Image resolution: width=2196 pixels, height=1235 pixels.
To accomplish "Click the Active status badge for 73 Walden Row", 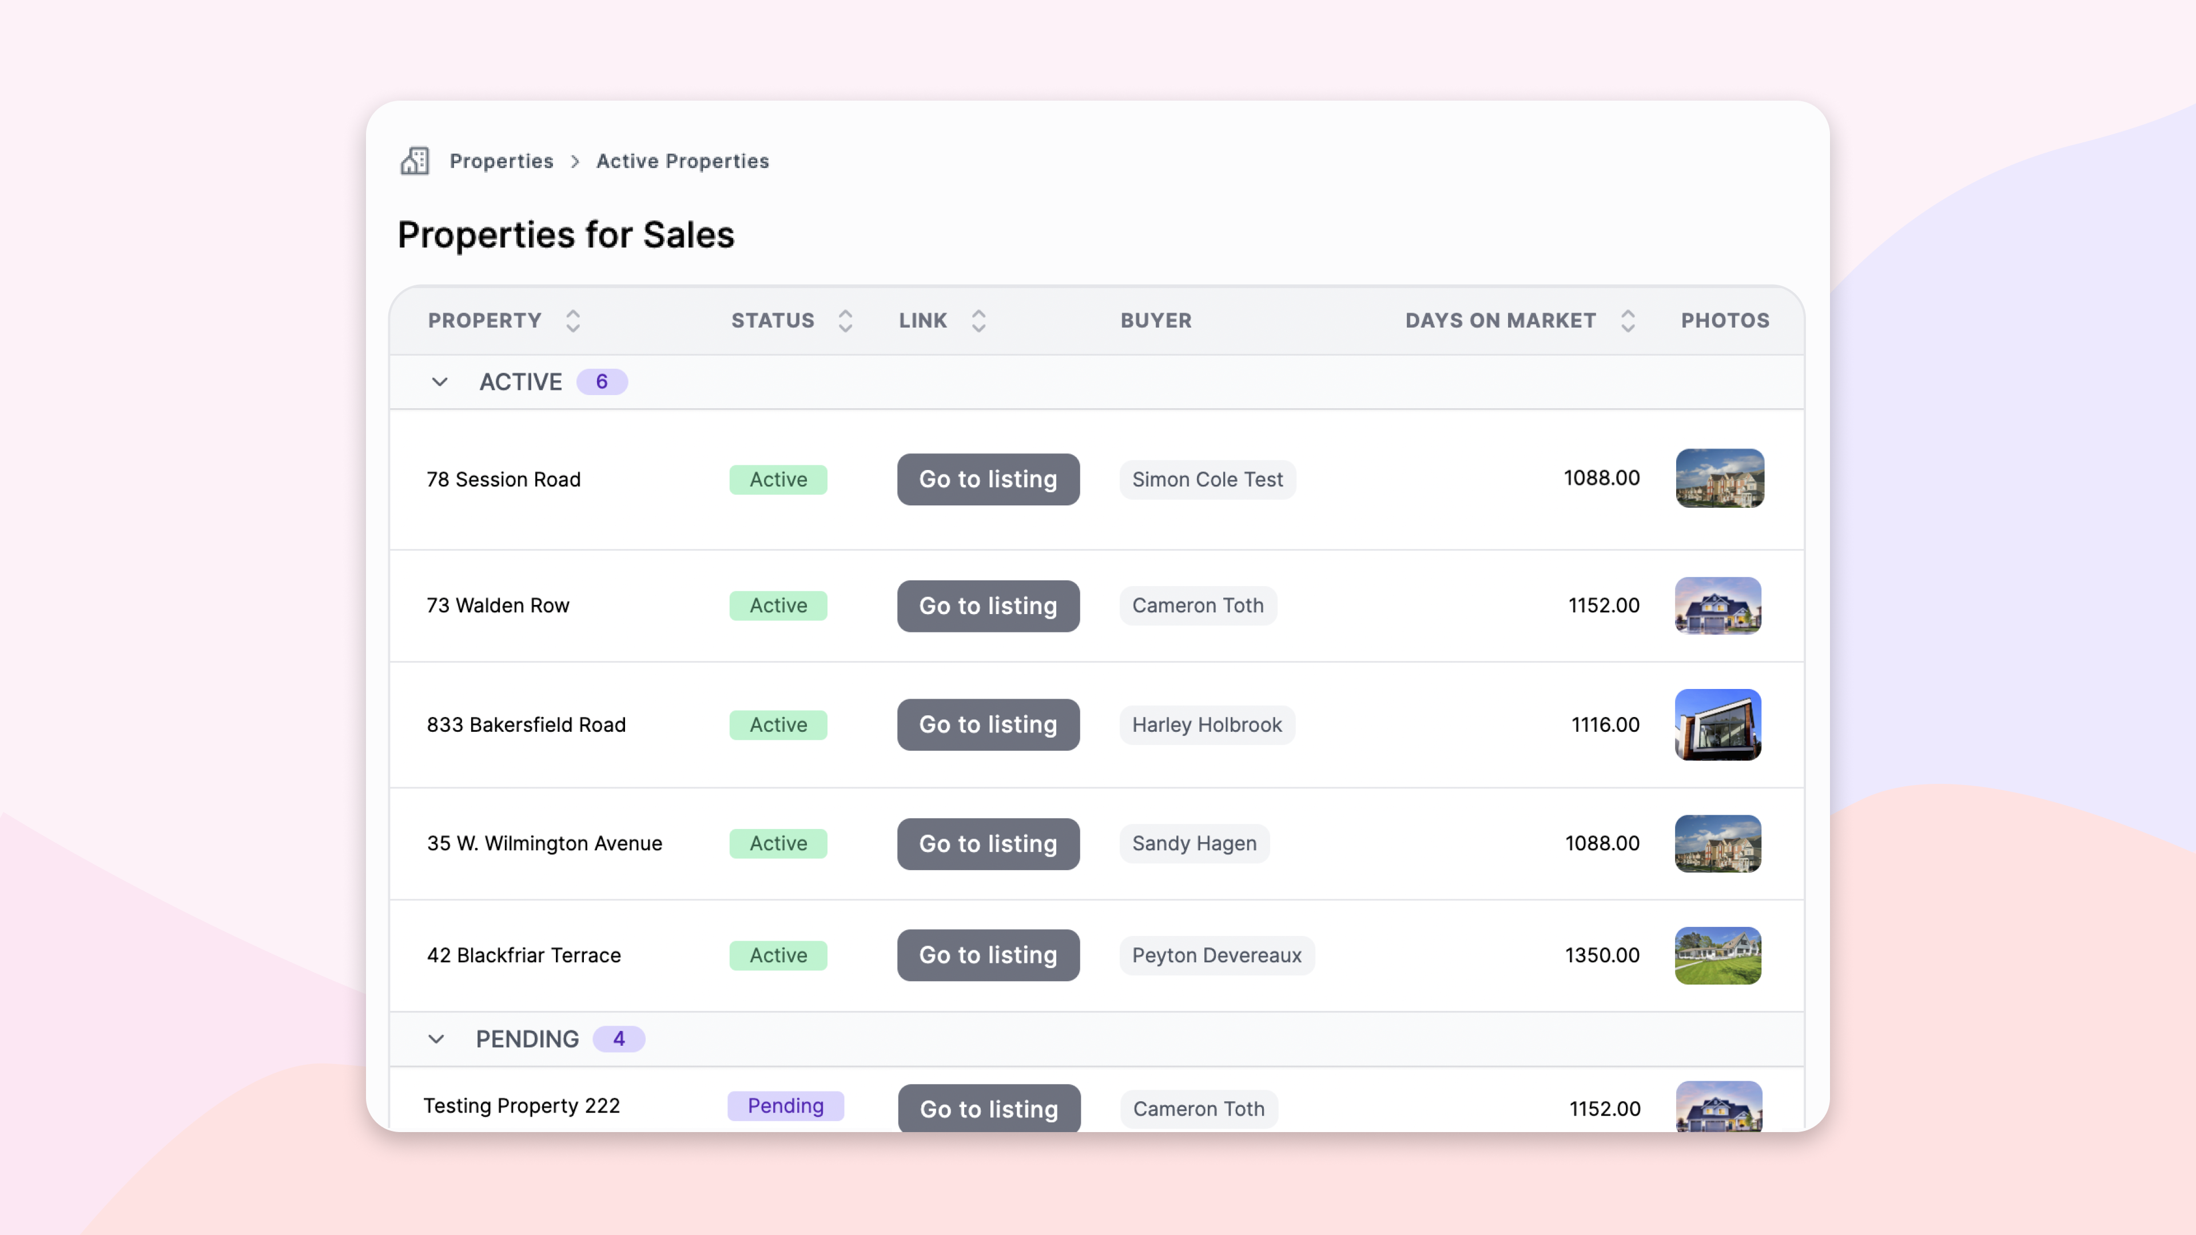I will tap(778, 605).
